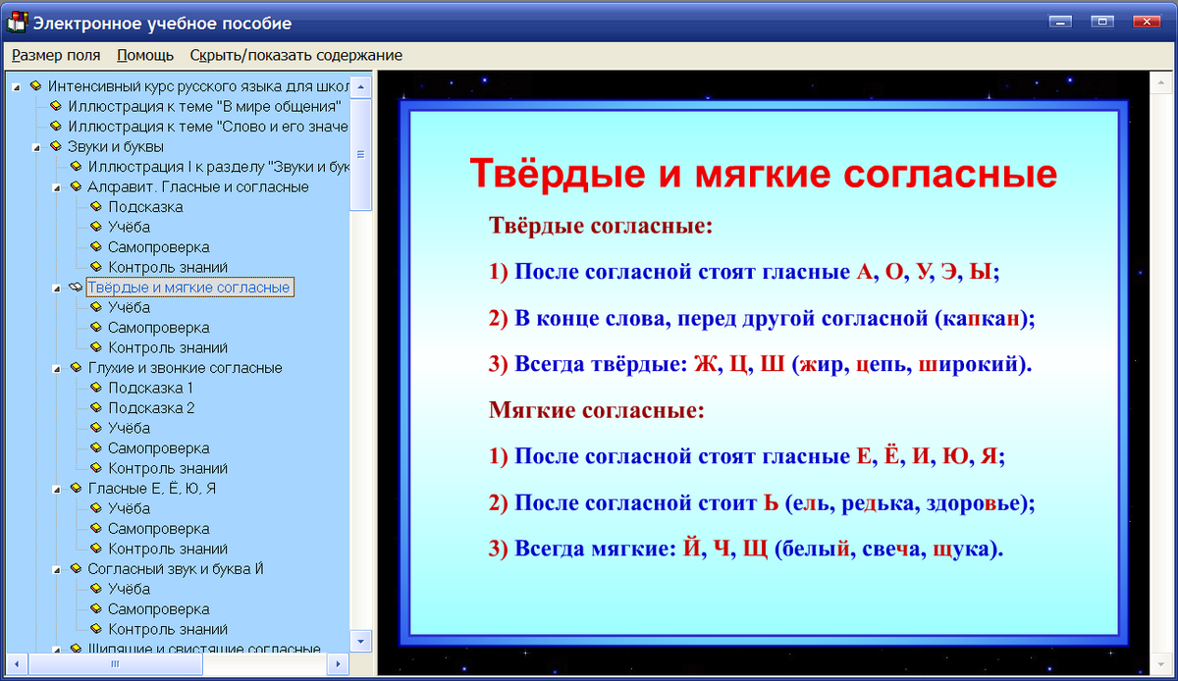Open the Помощь menu

point(145,55)
